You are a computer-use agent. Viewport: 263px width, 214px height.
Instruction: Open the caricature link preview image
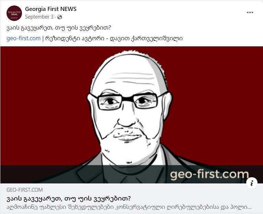click(x=131, y=115)
